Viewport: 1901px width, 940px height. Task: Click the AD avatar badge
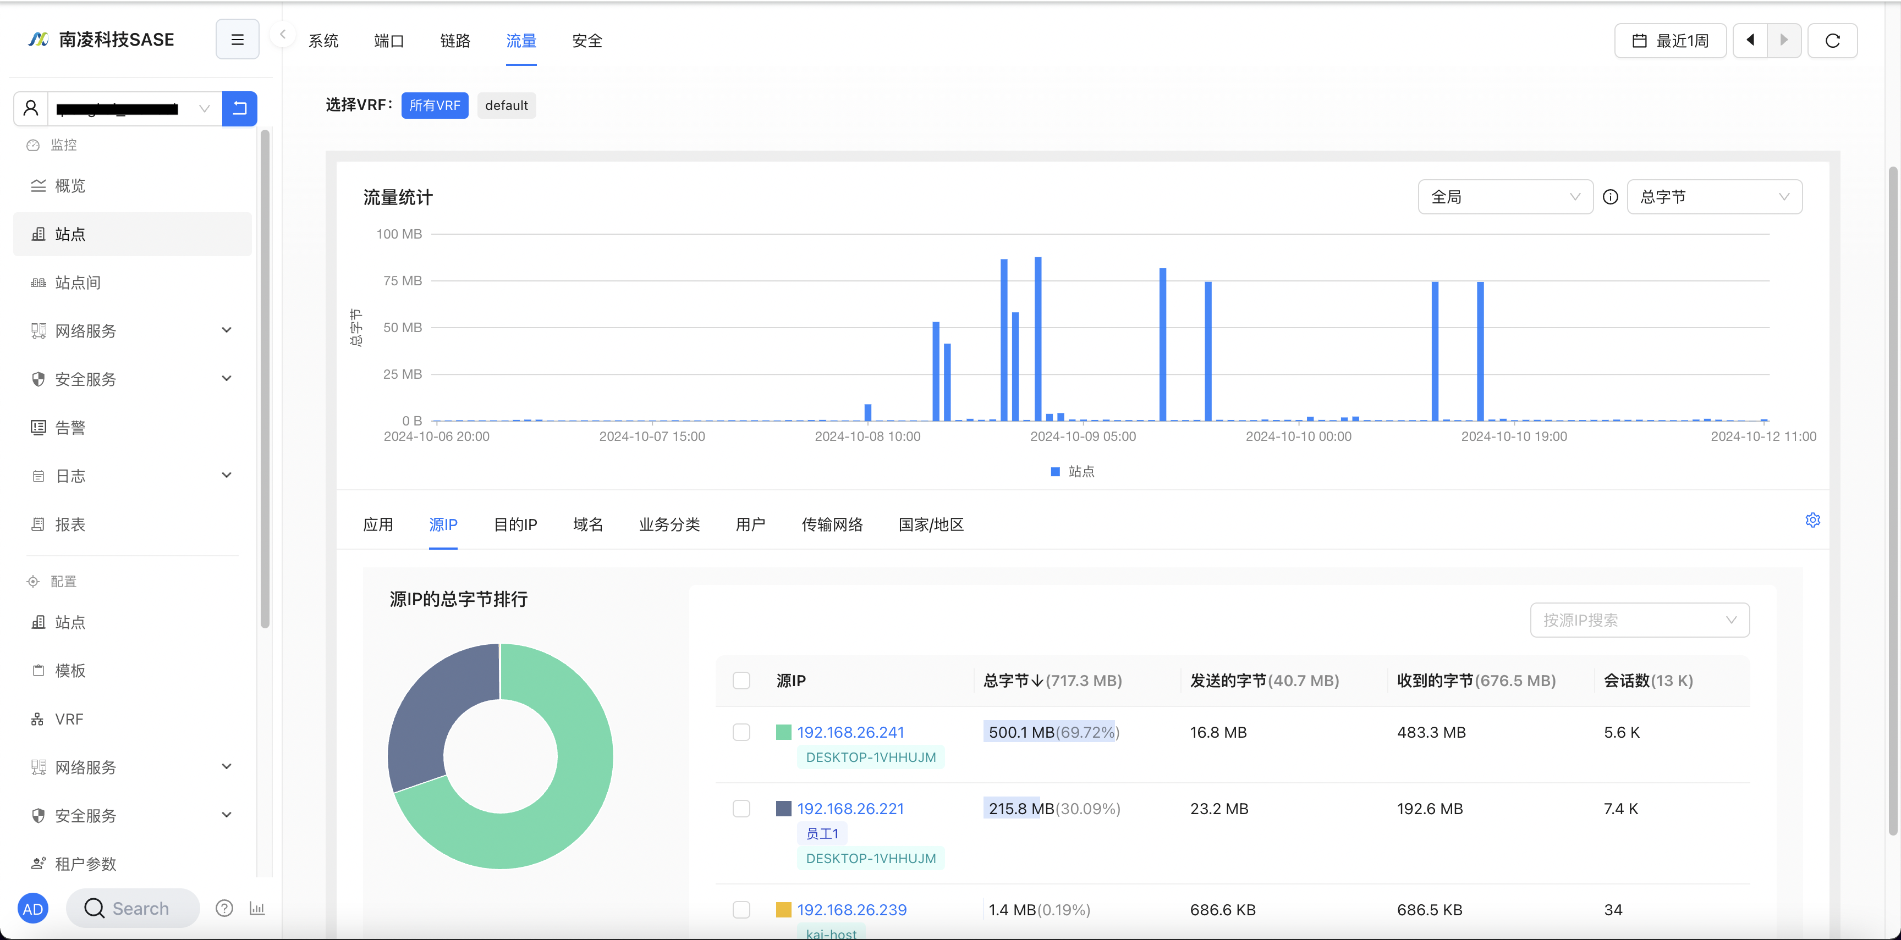(x=32, y=908)
